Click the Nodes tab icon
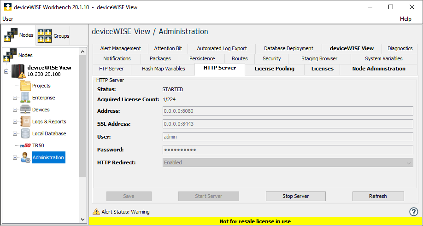This screenshot has width=423, height=226. (11, 35)
